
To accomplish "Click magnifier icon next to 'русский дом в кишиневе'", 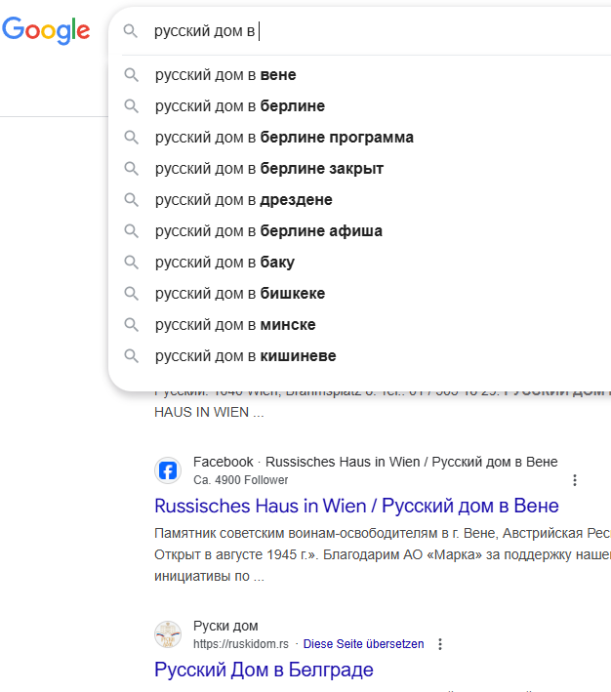I will (x=132, y=356).
